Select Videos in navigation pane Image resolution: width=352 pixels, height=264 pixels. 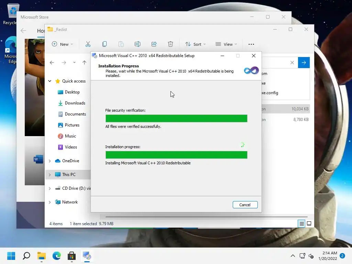(x=67, y=147)
